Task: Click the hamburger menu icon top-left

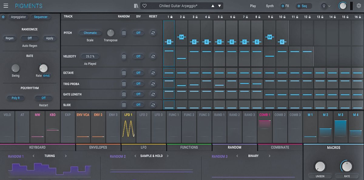Action: [5, 5]
